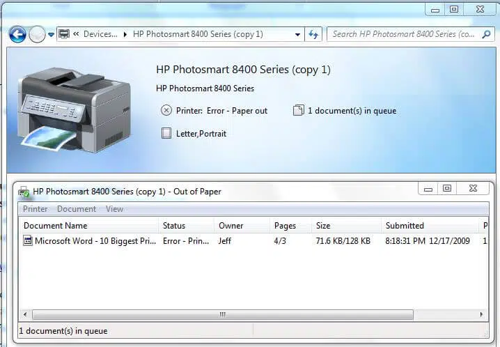The image size is (500, 347).
Task: Open the Printer: Error - Paper out link
Action: click(x=221, y=111)
